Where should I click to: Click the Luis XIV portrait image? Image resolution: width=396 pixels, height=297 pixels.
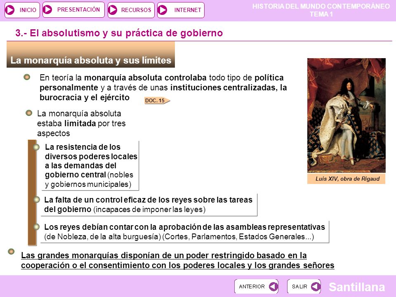(x=346, y=115)
